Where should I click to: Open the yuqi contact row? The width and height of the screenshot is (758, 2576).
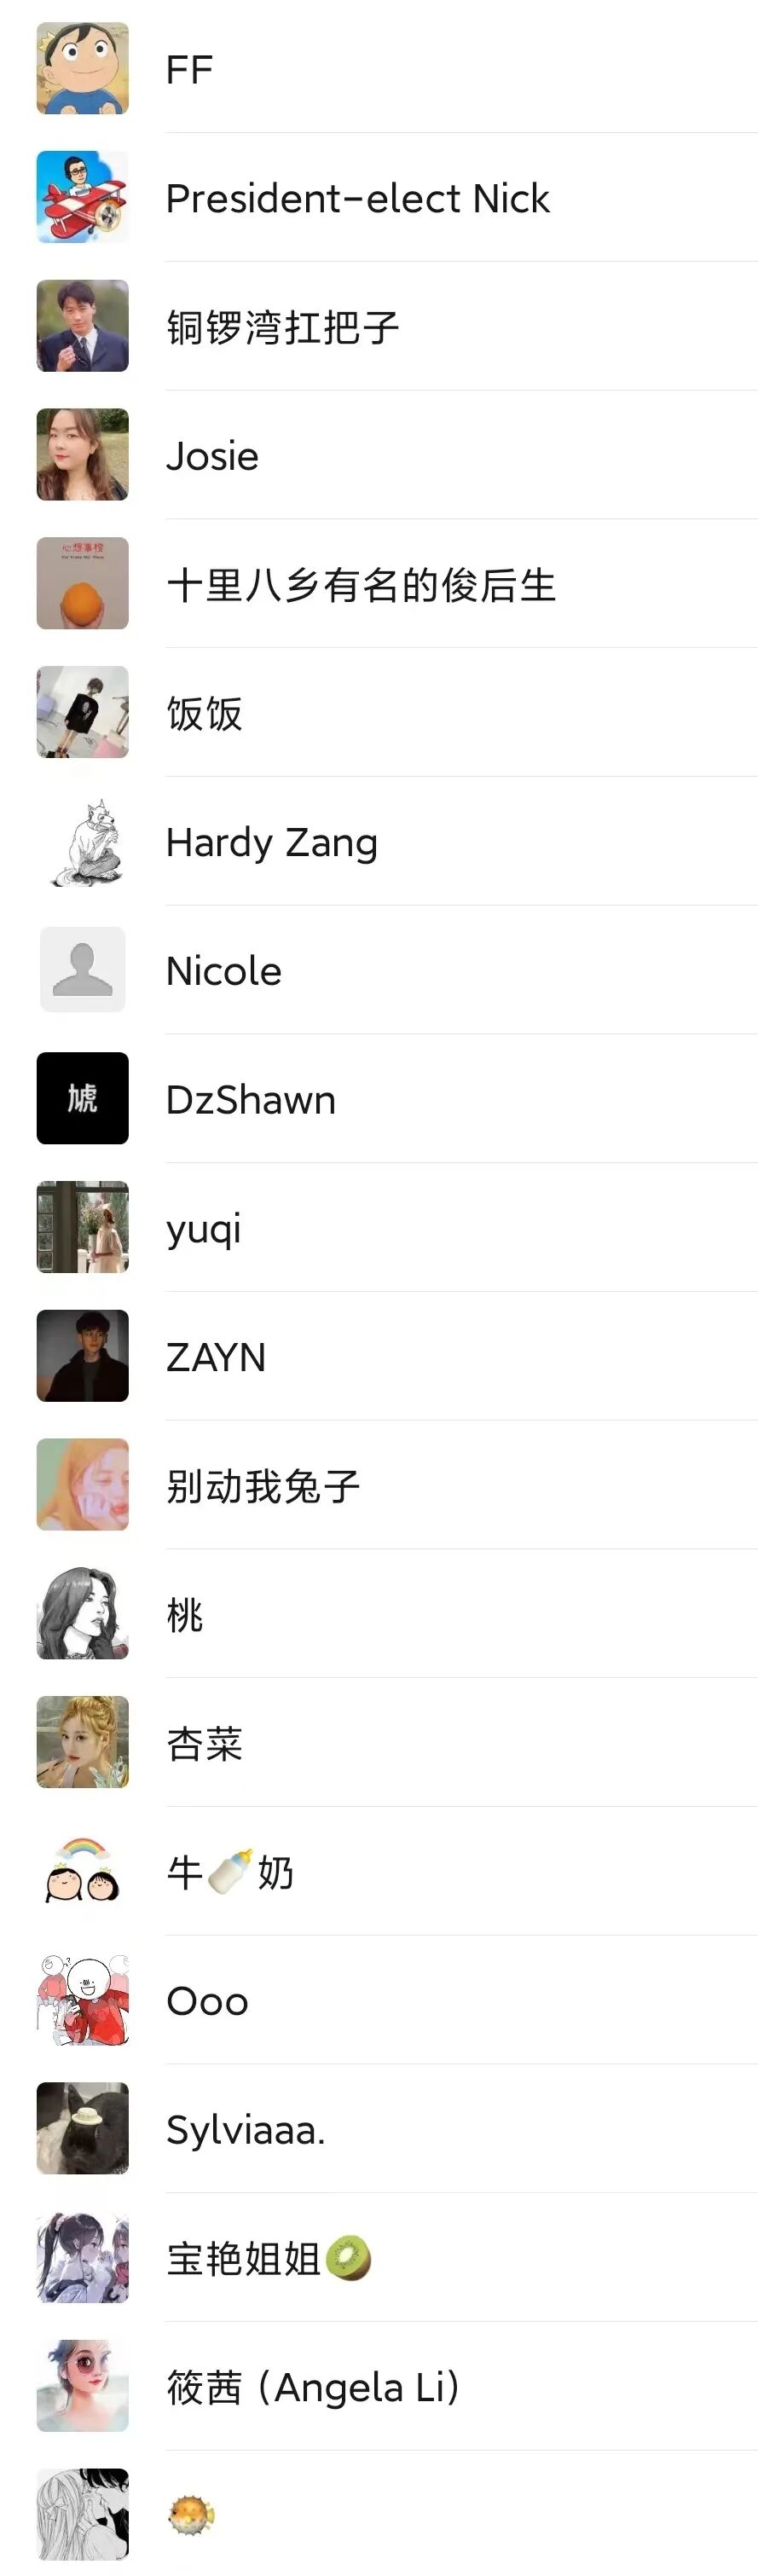[379, 1227]
